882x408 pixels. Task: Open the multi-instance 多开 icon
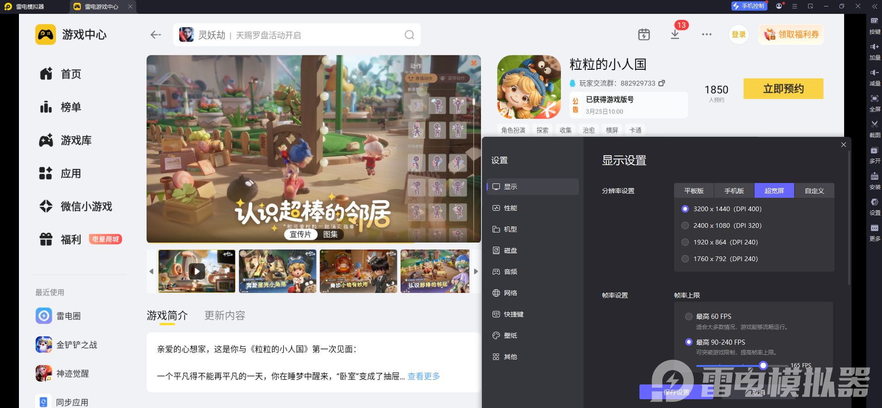click(x=875, y=151)
